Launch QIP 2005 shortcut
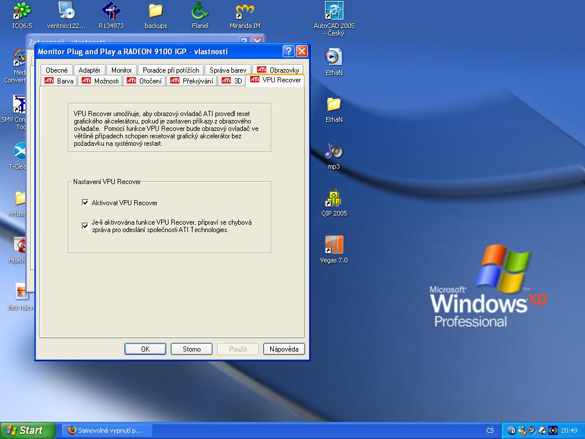The image size is (585, 439). (x=334, y=203)
